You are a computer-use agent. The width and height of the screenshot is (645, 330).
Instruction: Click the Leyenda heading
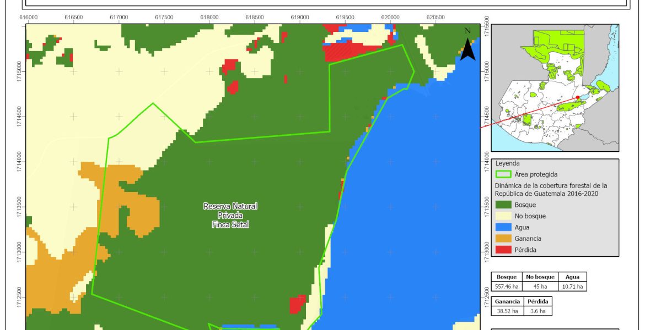click(507, 163)
